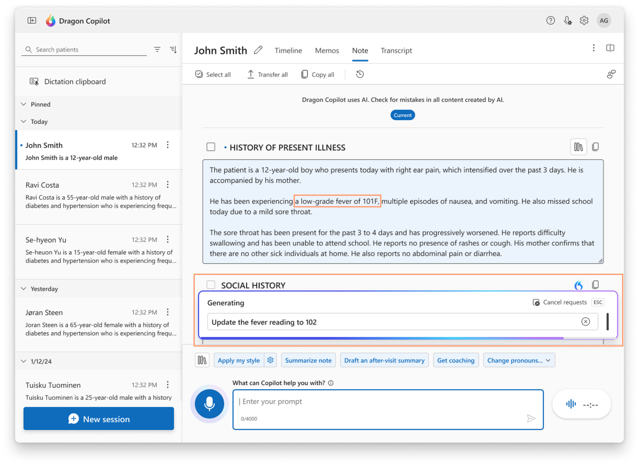Image resolution: width=639 pixels, height=465 pixels.
Task: Click Copy all
Action: click(x=318, y=75)
